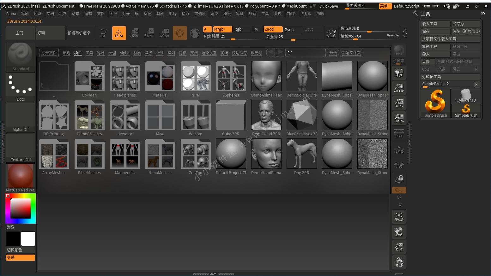Click the white secondary color swatch
The image size is (491, 276).
pos(28,239)
